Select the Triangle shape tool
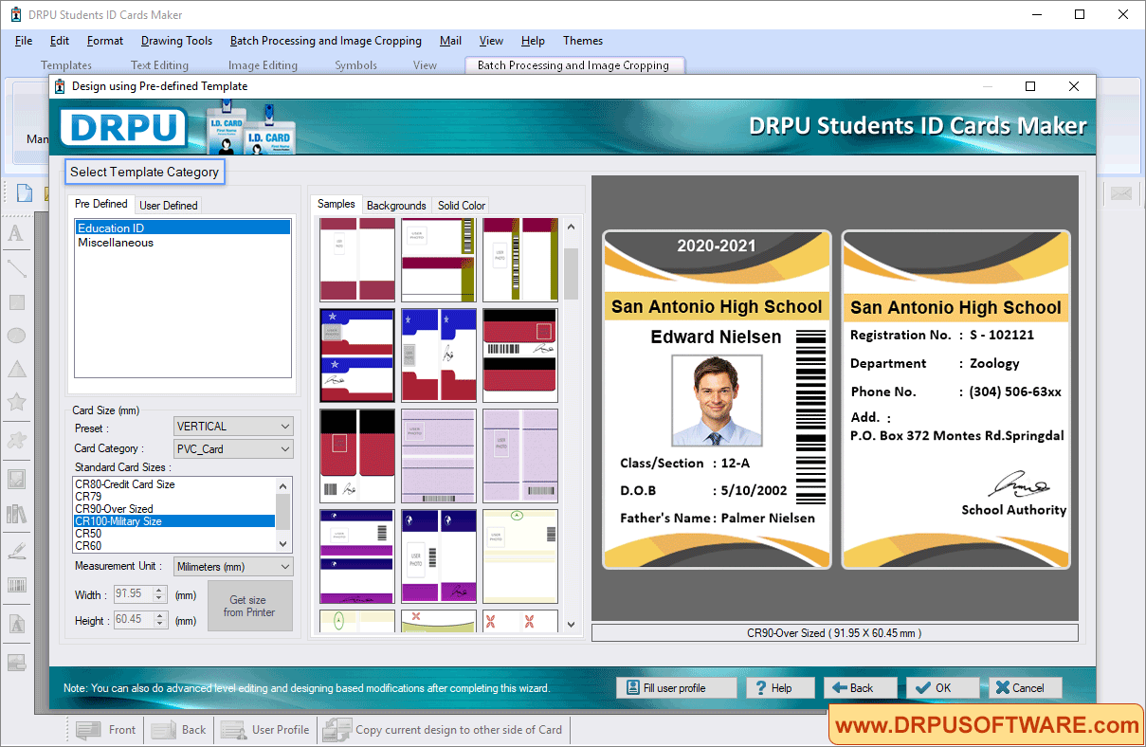 pos(16,370)
